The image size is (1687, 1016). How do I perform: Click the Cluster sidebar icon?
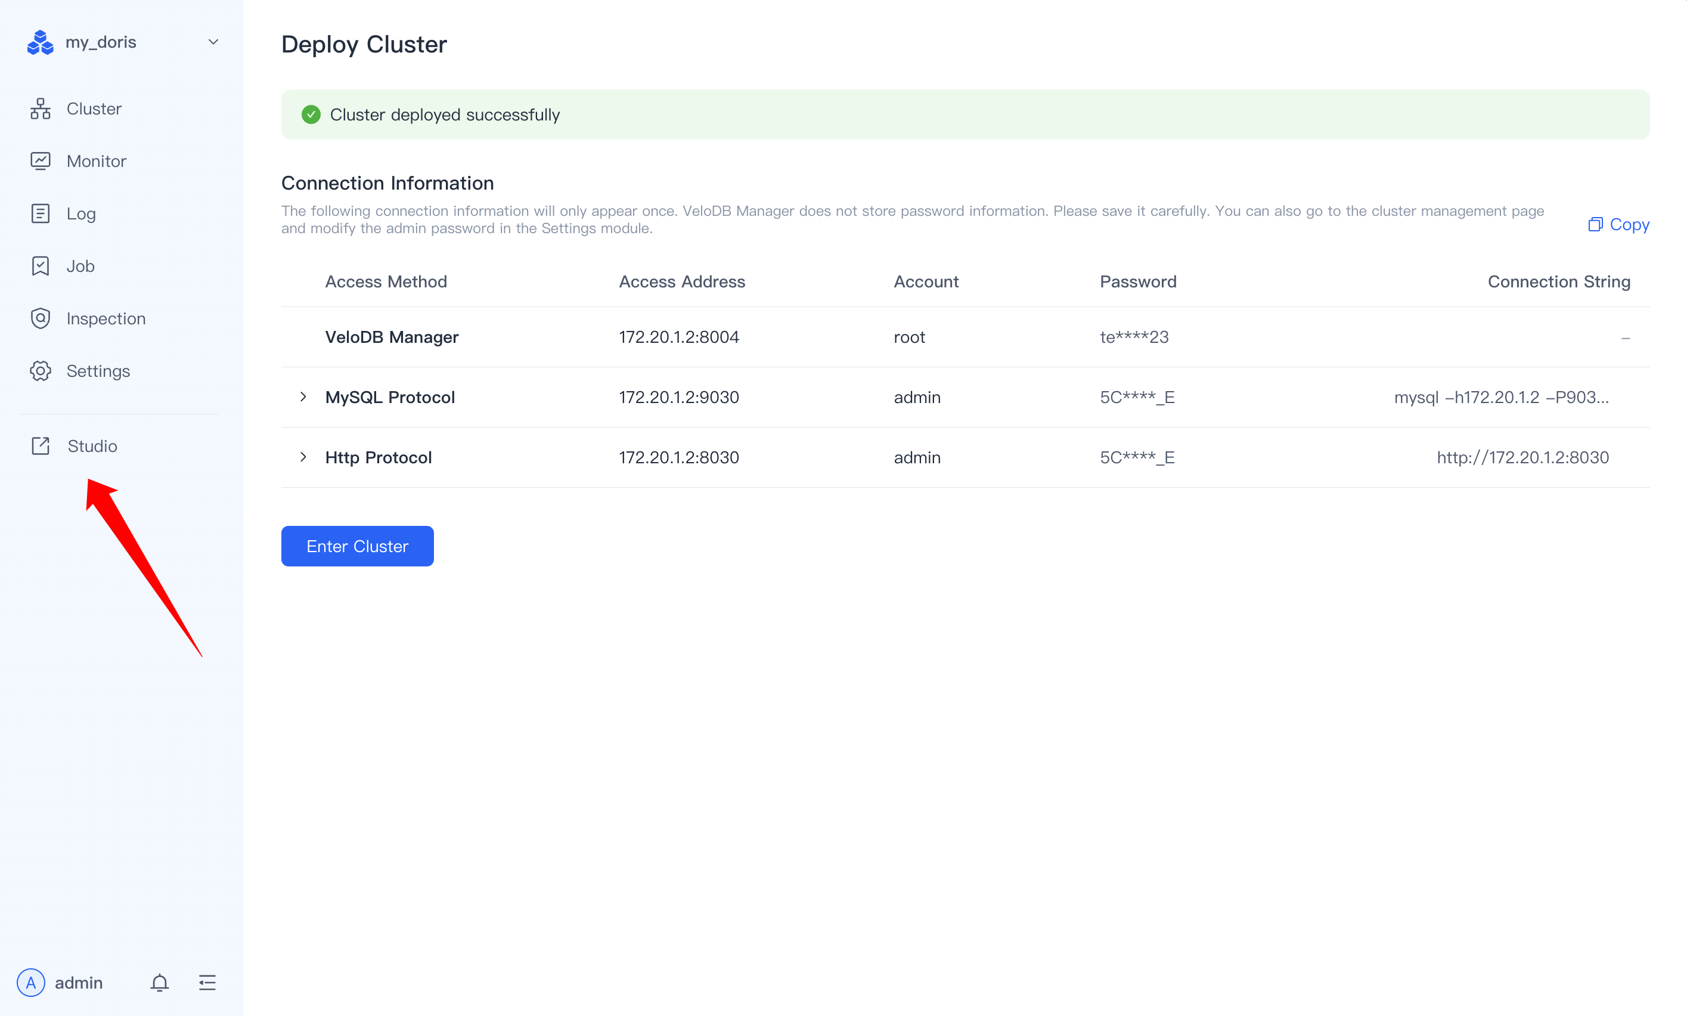coord(41,109)
